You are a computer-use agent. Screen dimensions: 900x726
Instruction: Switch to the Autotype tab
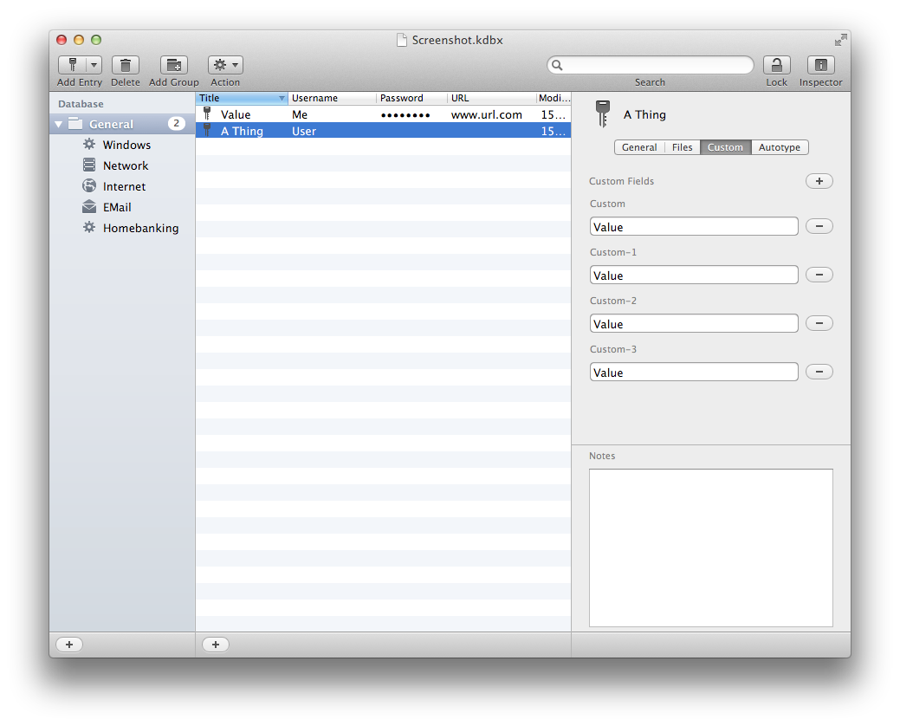click(x=780, y=147)
